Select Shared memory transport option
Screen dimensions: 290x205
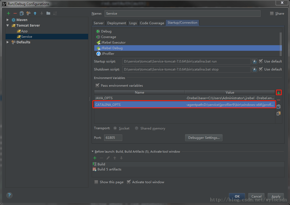[137, 128]
